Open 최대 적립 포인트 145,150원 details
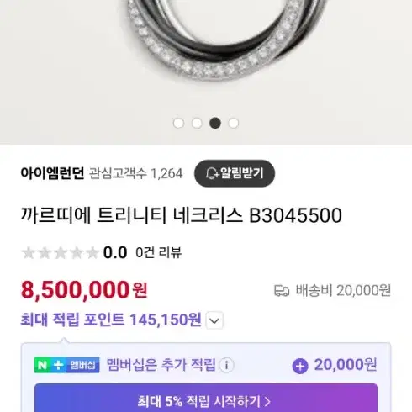 pos(111,320)
